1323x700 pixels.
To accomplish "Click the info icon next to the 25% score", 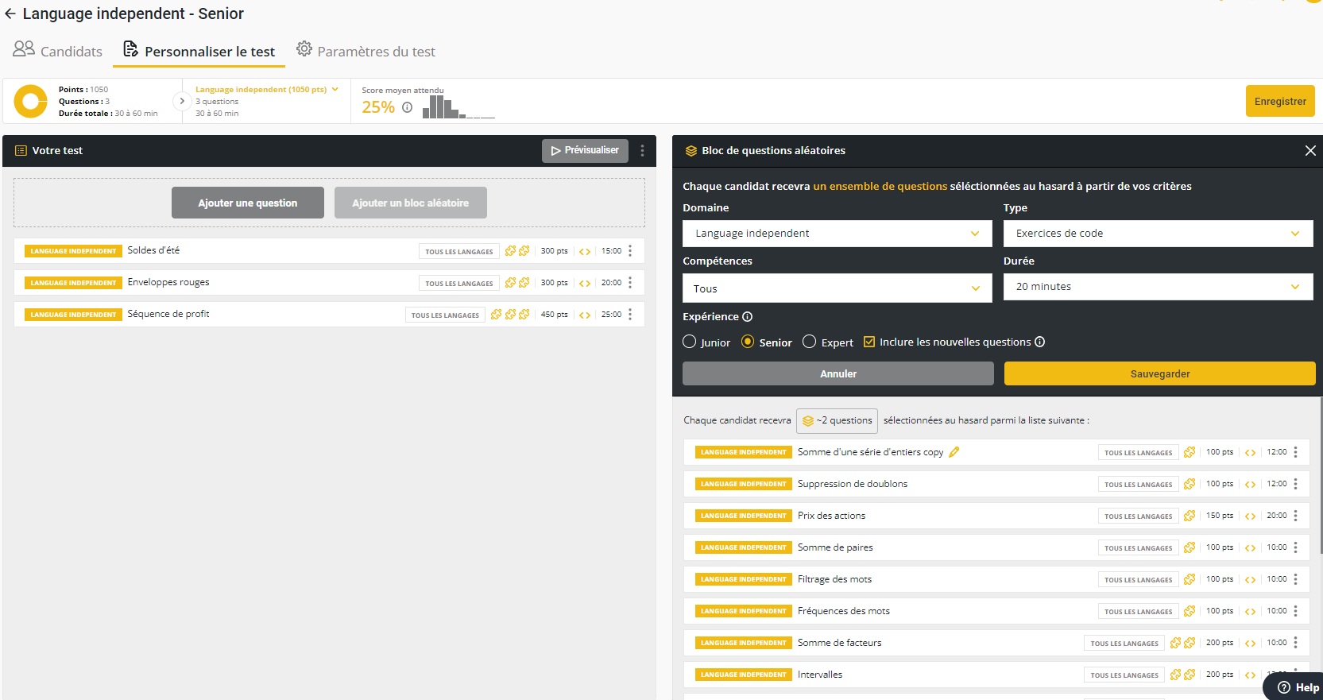I will [x=407, y=108].
